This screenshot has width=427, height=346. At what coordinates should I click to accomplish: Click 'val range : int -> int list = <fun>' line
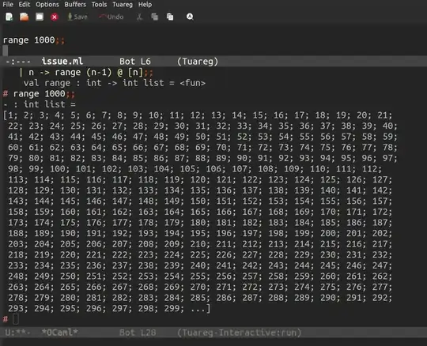[x=115, y=83]
